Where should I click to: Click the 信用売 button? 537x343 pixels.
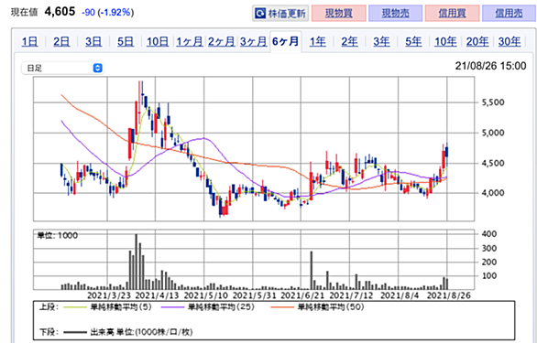tap(509, 14)
